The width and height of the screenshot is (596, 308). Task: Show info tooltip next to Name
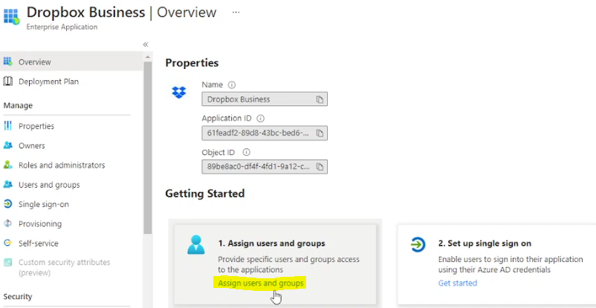pos(231,85)
